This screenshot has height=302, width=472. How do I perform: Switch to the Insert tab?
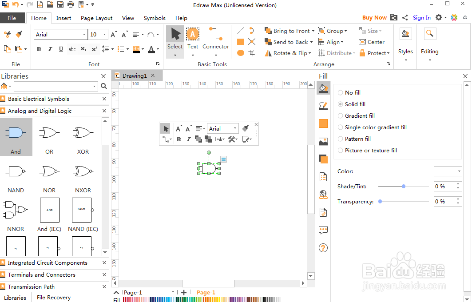click(63, 18)
